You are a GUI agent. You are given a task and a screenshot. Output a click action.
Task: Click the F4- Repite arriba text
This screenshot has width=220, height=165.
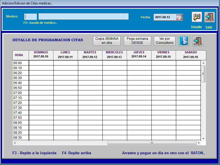[x=77, y=153]
